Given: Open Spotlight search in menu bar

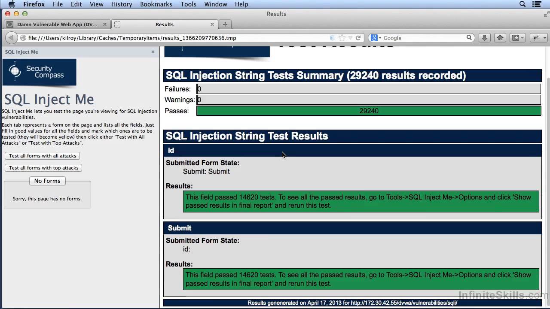Looking at the screenshot, I should pyautogui.click(x=522, y=4).
